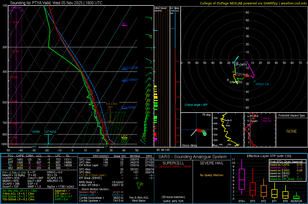308x204 pixels.
Task: Click the SEVERE HAIL column header in SARS
Action: [x=211, y=163]
